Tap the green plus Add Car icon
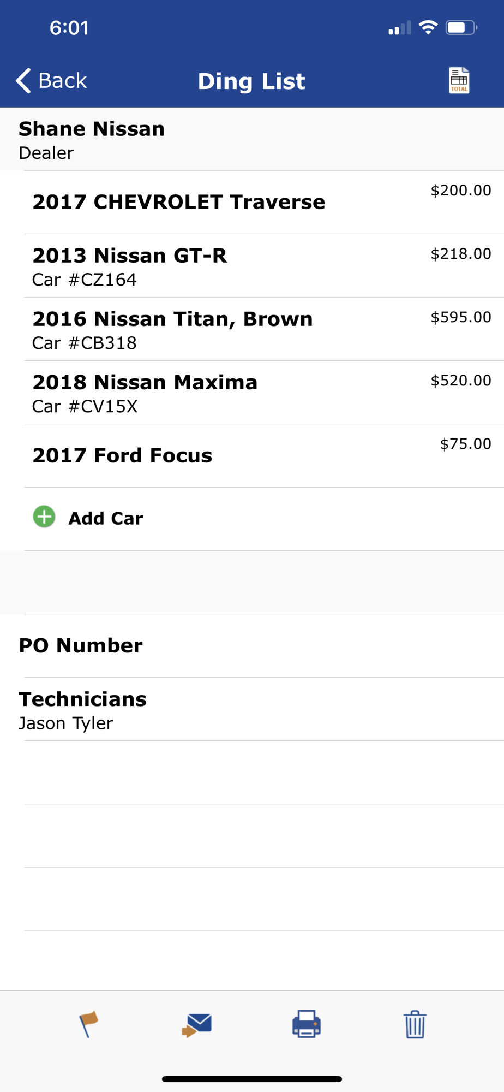This screenshot has width=504, height=1092. point(44,517)
